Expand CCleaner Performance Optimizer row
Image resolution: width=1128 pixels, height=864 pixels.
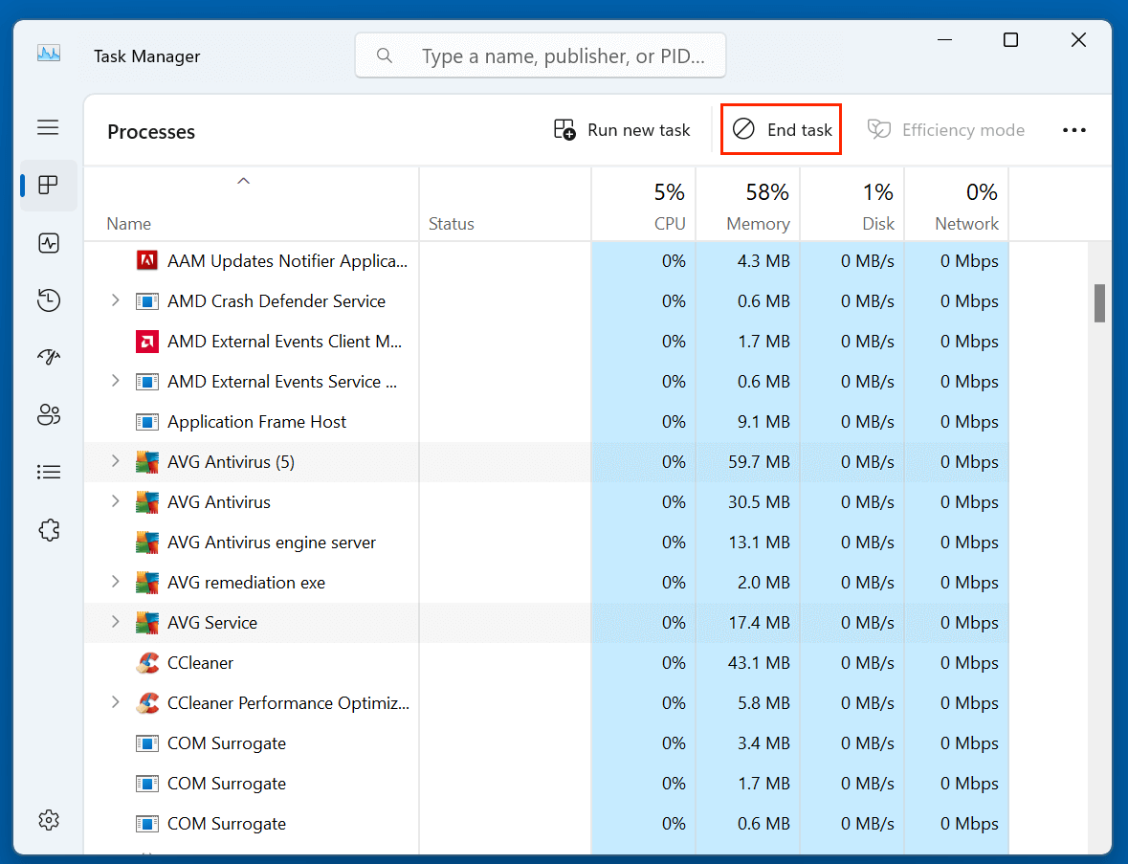115,702
